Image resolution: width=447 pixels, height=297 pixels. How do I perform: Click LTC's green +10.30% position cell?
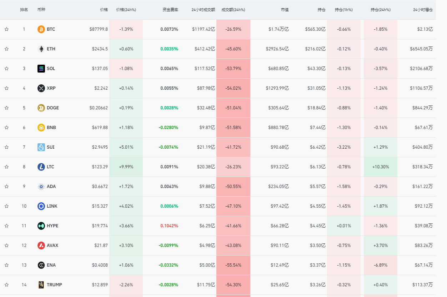click(x=380, y=167)
